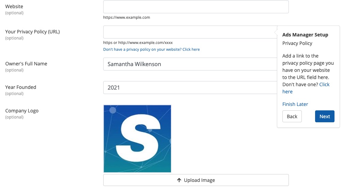
Task: Click the https://www.example.com hint under Website
Action: click(127, 17)
